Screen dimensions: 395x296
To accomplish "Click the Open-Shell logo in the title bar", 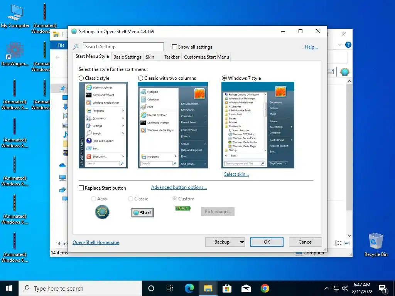I will [x=74, y=32].
